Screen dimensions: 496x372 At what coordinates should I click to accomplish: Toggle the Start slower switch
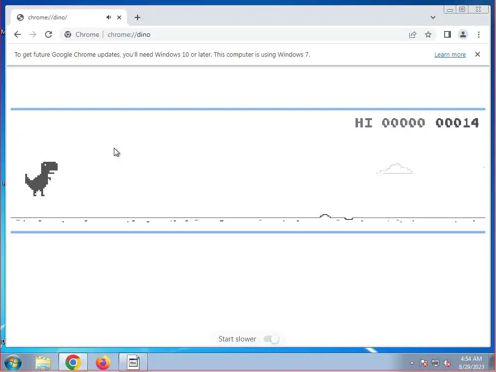271,339
